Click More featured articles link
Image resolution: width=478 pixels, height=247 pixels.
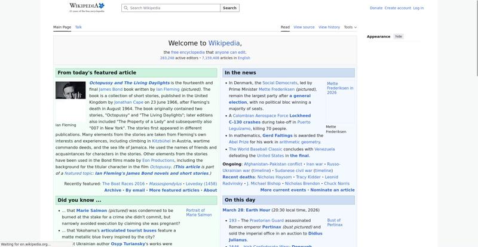point(174,190)
